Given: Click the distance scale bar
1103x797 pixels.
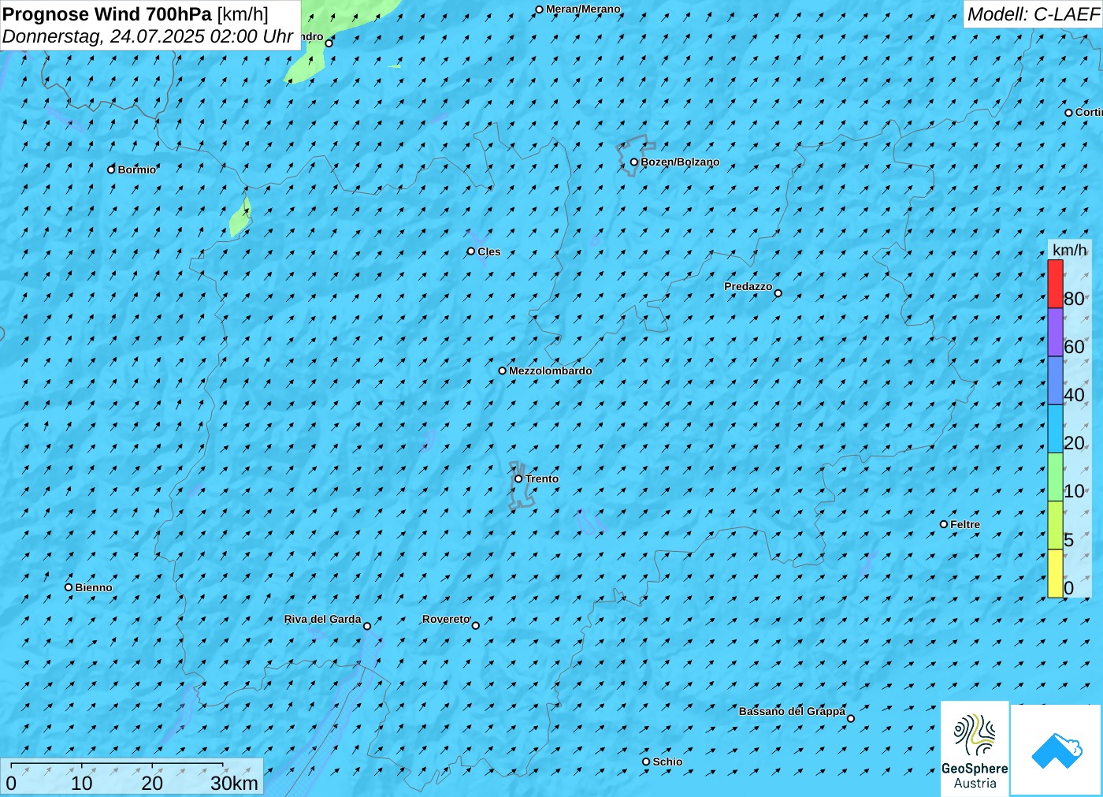Looking at the screenshot, I should 117,765.
